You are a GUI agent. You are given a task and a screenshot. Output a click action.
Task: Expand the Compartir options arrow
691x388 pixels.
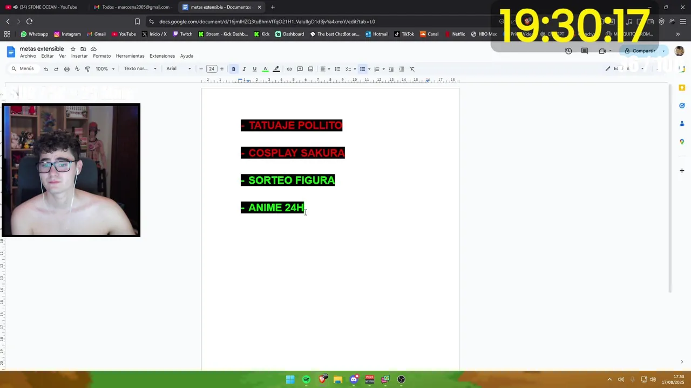tap(663, 51)
